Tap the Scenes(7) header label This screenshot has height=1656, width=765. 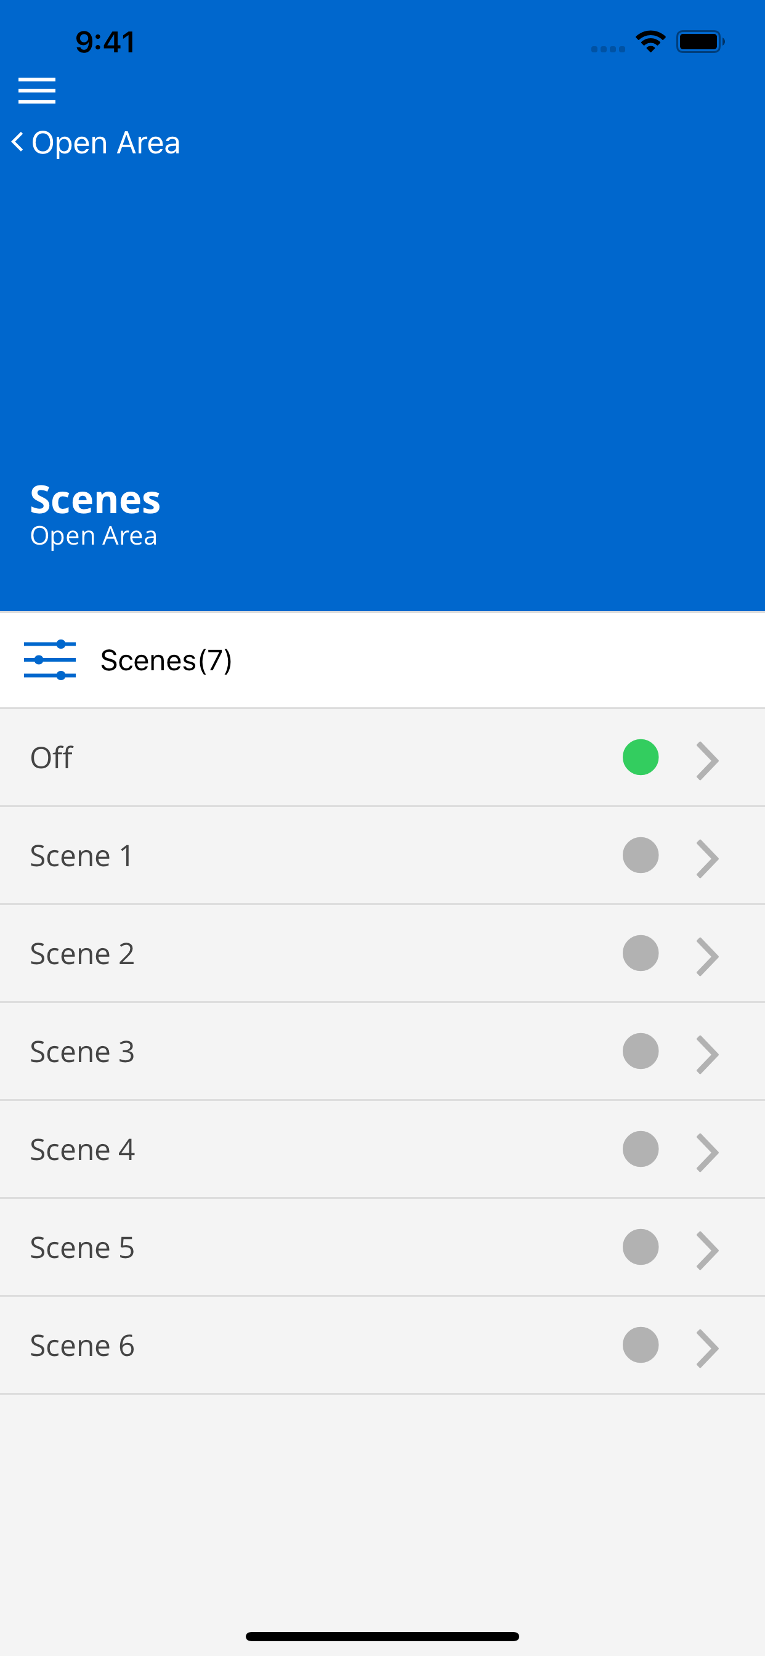[x=166, y=660]
